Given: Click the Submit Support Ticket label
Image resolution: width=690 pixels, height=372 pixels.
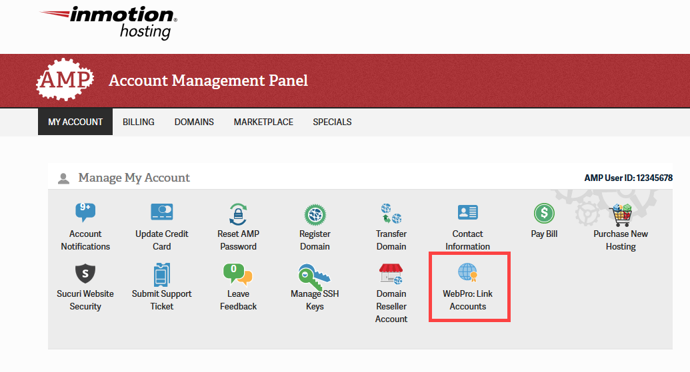Looking at the screenshot, I should (x=161, y=300).
